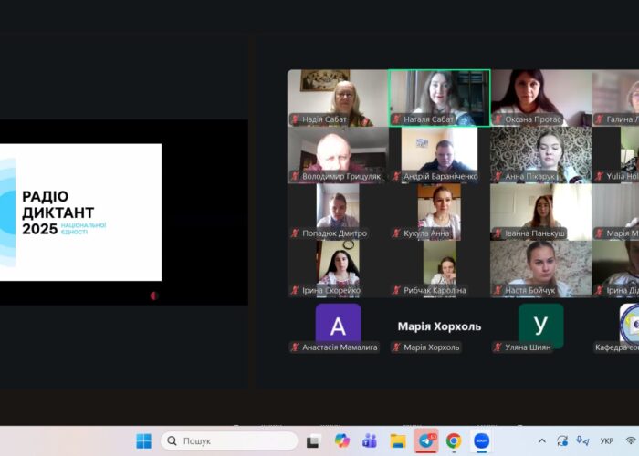The height and width of the screenshot is (456, 639).
Task: Open Wi-Fi network quick settings
Action: 630,440
